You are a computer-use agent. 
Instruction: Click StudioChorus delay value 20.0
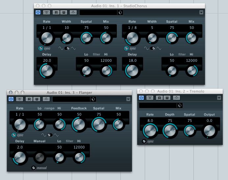(x=47, y=60)
